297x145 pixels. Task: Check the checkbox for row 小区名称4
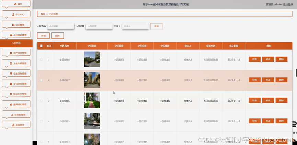click(x=41, y=142)
